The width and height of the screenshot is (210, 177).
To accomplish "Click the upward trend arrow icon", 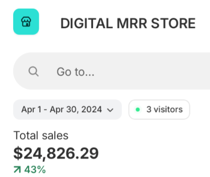I will click(x=17, y=170).
